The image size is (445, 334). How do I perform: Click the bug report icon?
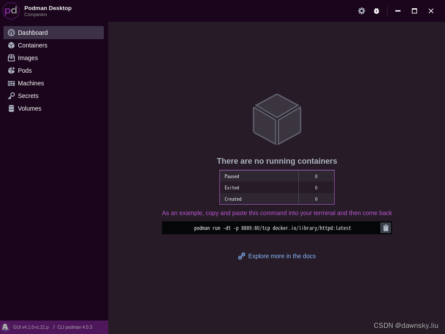(377, 11)
